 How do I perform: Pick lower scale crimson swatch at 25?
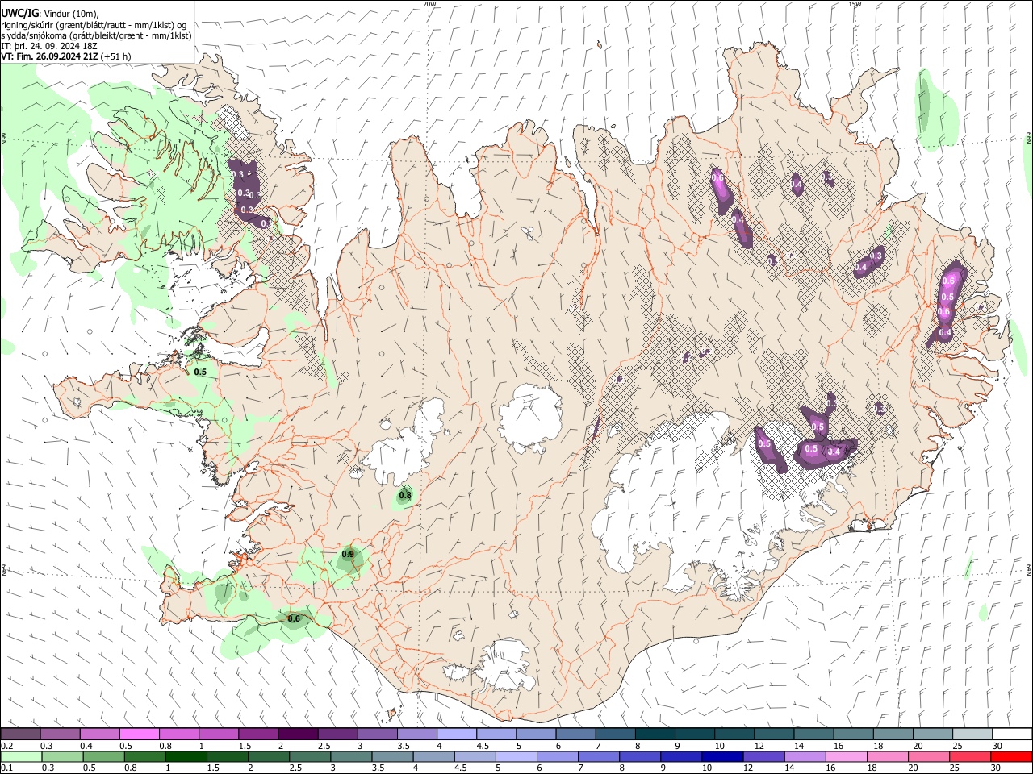click(x=968, y=756)
